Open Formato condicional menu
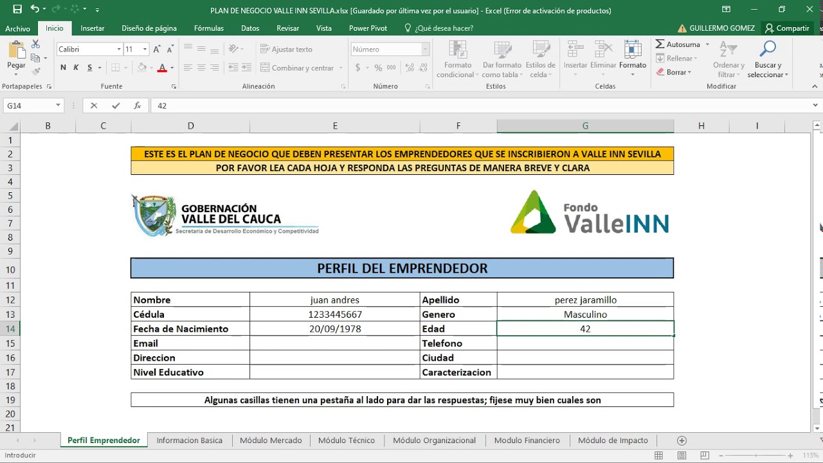 click(458, 60)
